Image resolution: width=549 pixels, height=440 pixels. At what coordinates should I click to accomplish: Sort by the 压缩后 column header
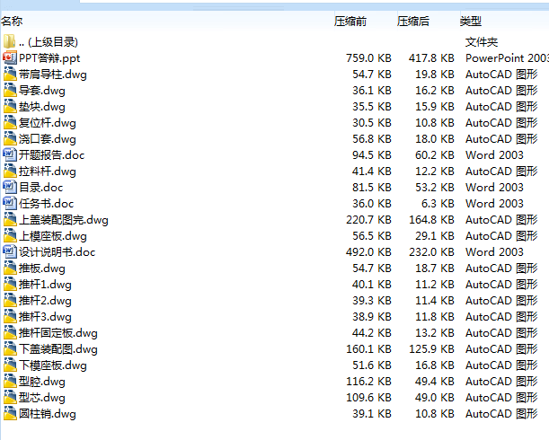pyautogui.click(x=413, y=21)
